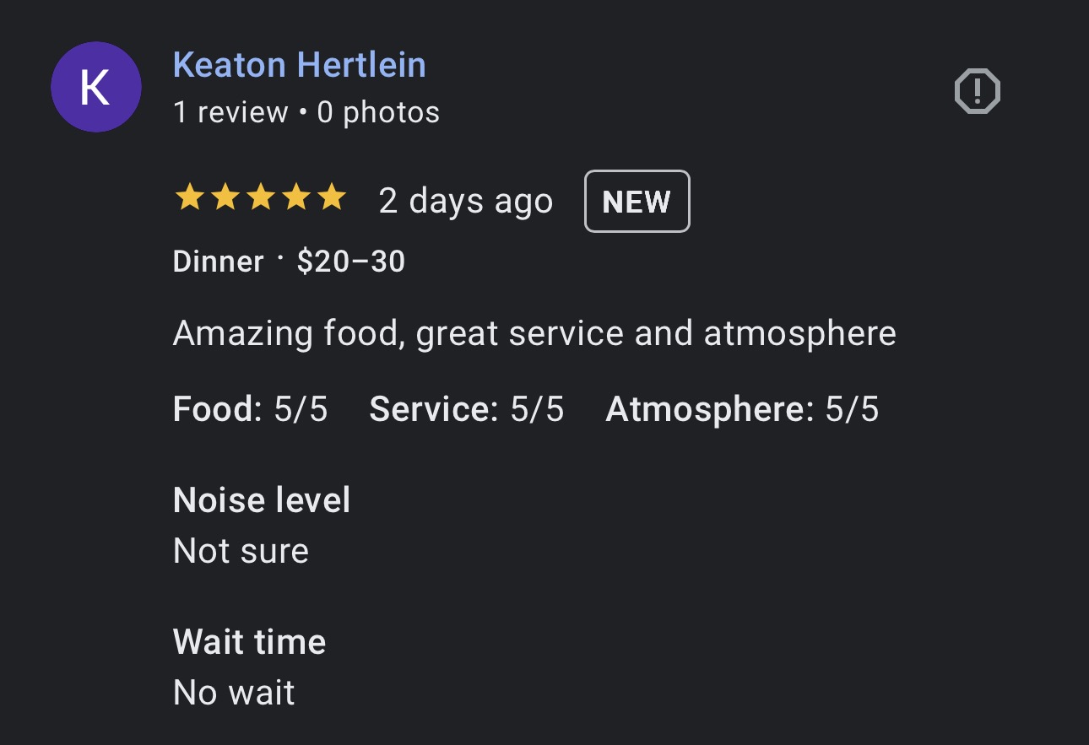This screenshot has width=1089, height=745.
Task: Click the Atmosphere: 5/5 rating
Action: pyautogui.click(x=742, y=410)
